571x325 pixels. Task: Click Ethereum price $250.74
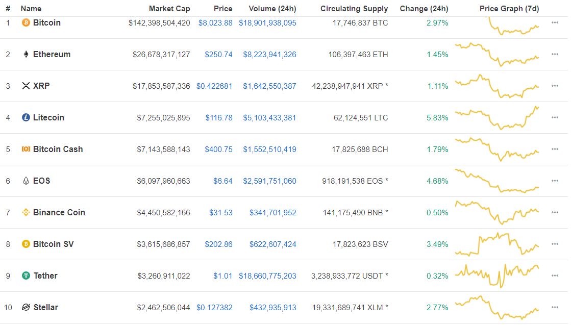(x=218, y=55)
